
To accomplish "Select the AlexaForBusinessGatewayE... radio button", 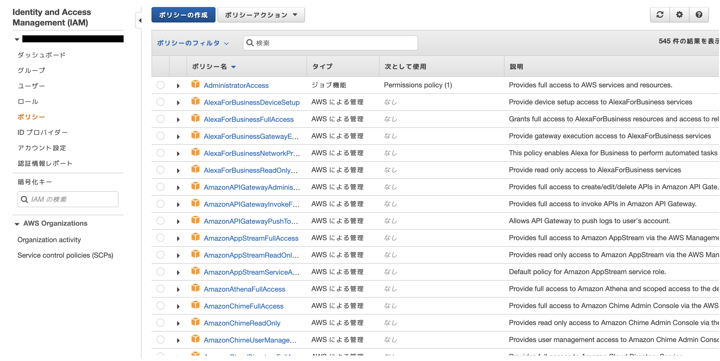I will (x=160, y=136).
